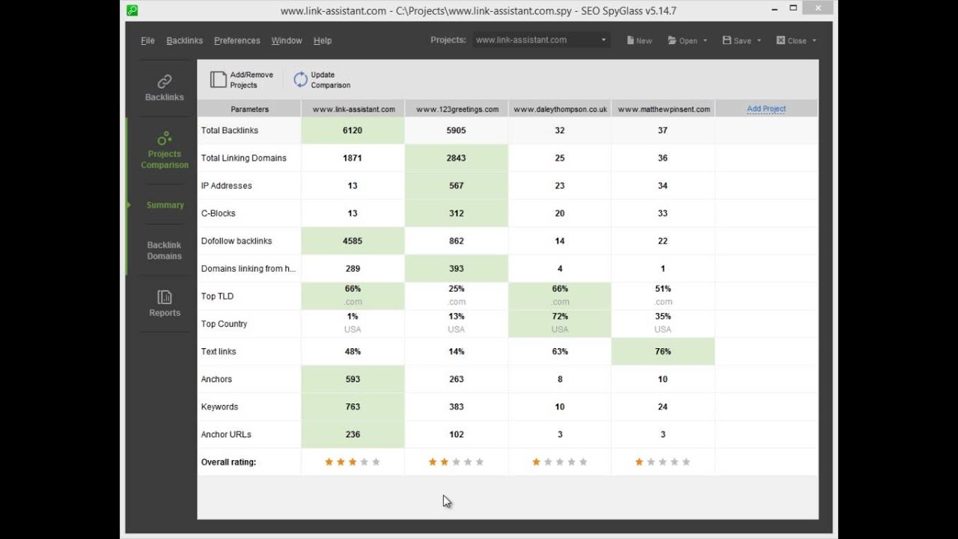Open the Reports sidebar module
This screenshot has height=539, width=958.
click(x=165, y=303)
